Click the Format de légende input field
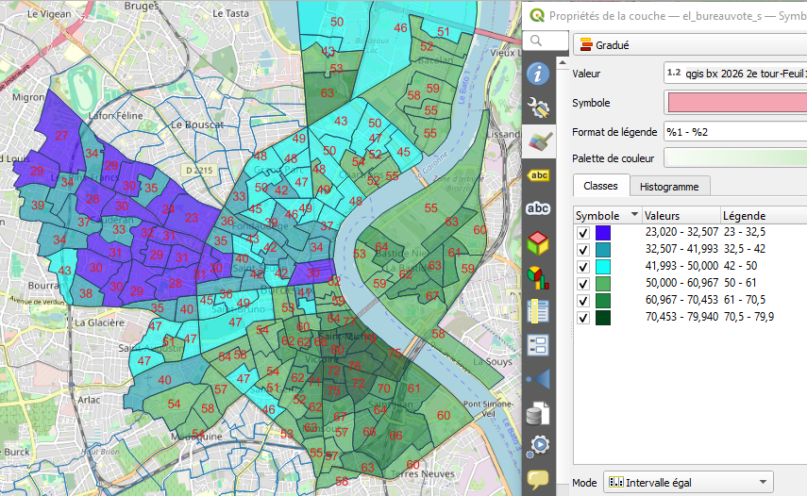 tap(735, 132)
